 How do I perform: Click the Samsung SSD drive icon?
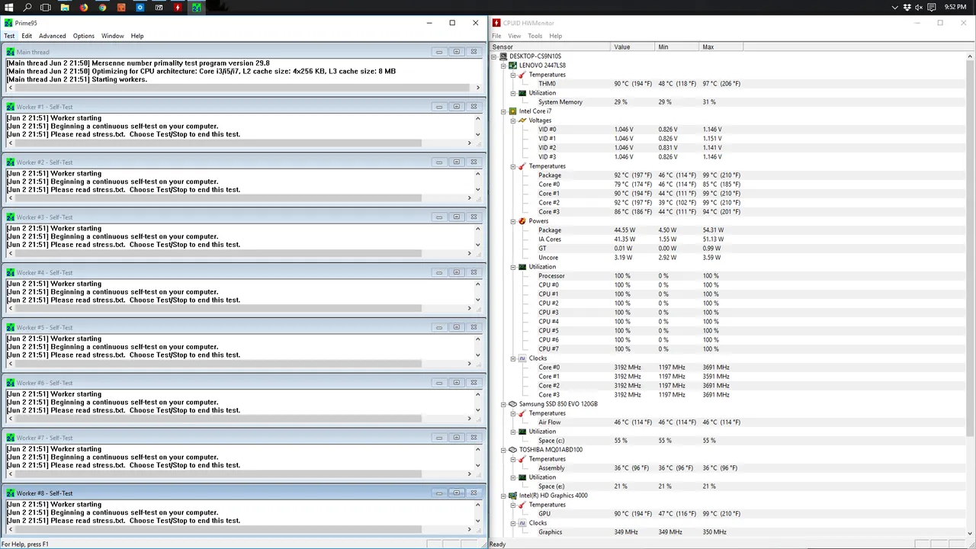[x=513, y=404]
